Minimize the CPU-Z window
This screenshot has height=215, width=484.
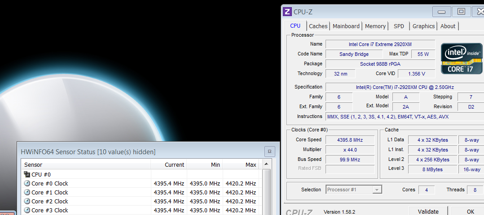[x=442, y=12]
